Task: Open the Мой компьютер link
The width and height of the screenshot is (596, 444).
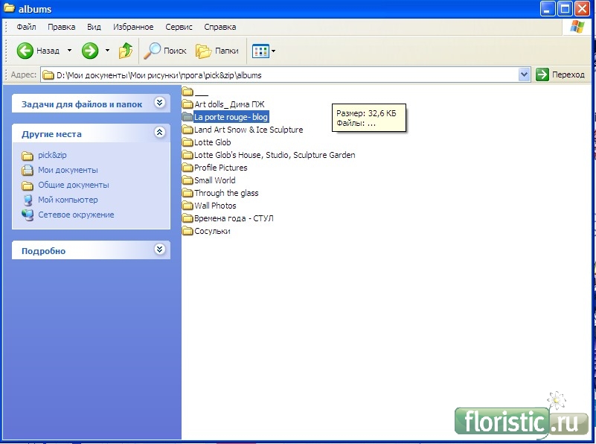Action: [x=68, y=200]
